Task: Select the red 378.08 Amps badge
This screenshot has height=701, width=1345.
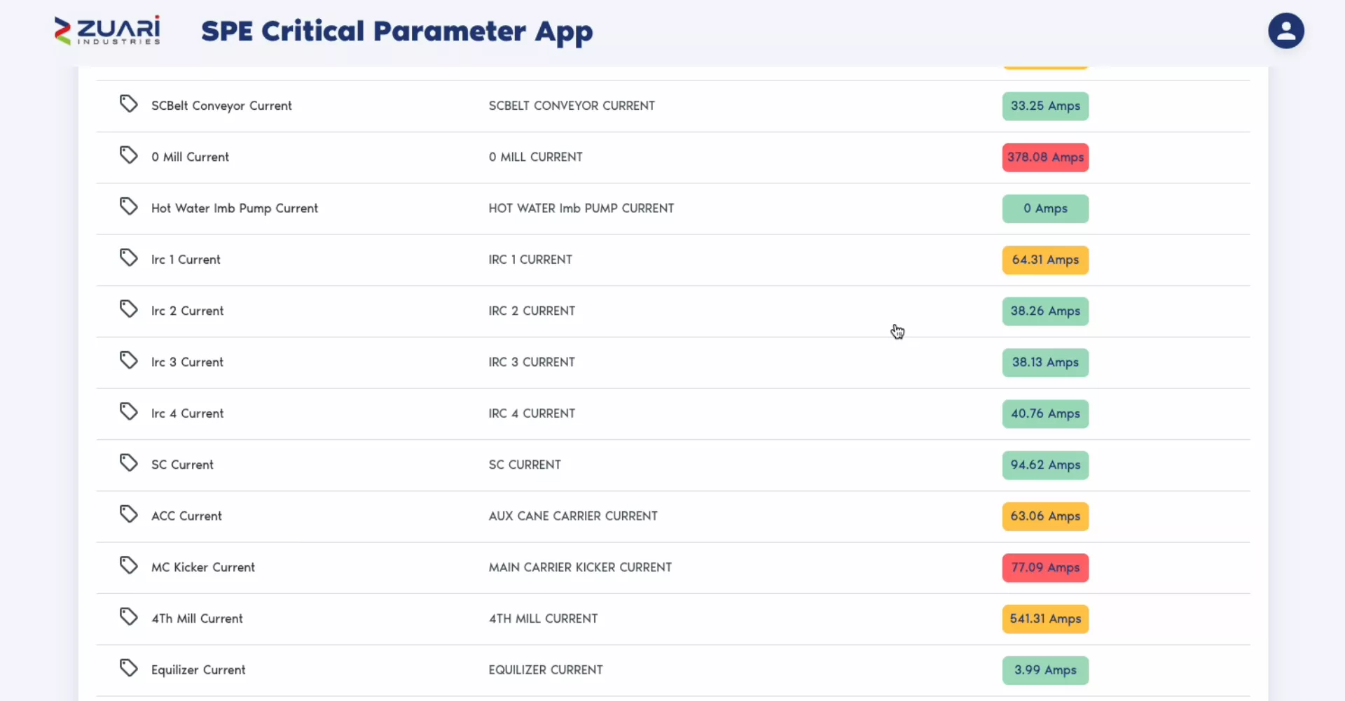Action: 1045,157
